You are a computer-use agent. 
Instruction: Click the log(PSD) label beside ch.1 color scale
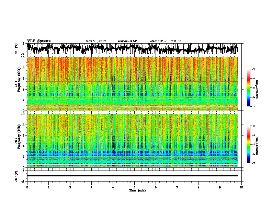click(257, 89)
